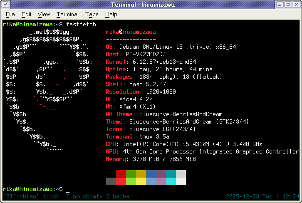Open the File menu

coord(10,15)
